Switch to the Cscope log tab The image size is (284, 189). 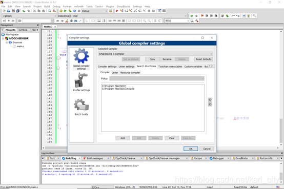[x=197, y=158]
